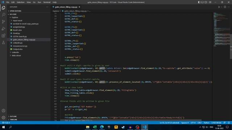Viewport: 232px width, 130px height.
Task: Click the Explore breadcrumb segment
Action: (x=56, y=11)
